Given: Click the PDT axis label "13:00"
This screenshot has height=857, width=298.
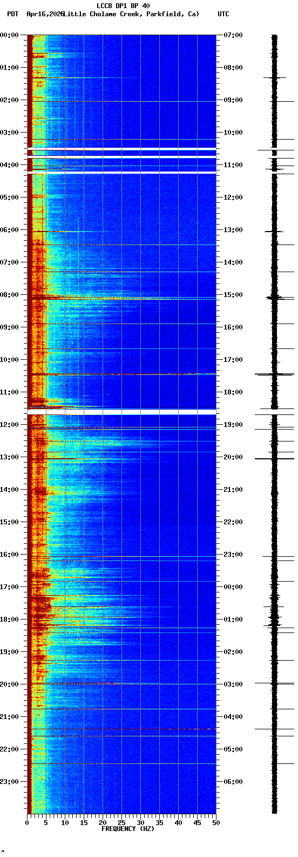Looking at the screenshot, I should pyautogui.click(x=10, y=457).
